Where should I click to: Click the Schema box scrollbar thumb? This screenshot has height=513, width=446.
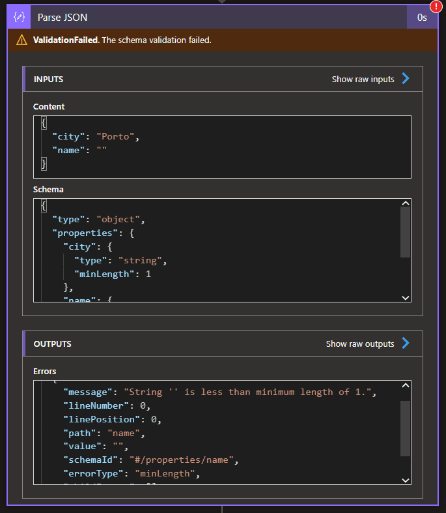[405, 232]
